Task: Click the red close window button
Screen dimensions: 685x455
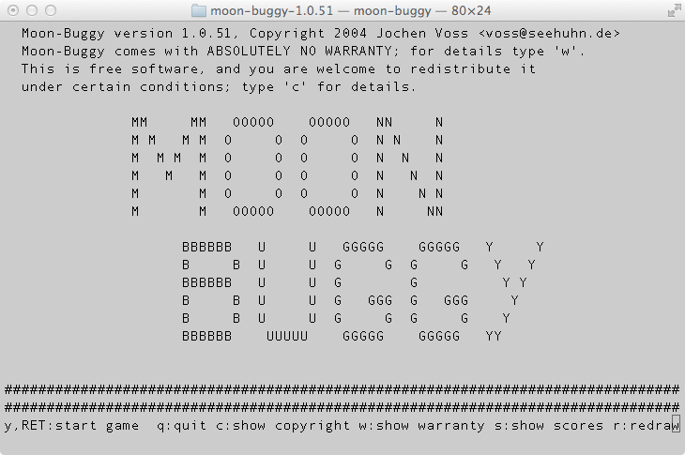Action: tap(13, 10)
